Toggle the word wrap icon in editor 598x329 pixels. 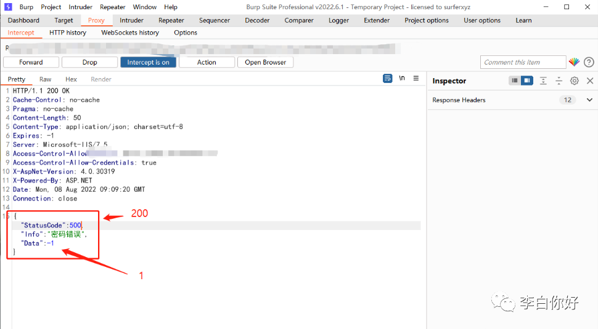pyautogui.click(x=388, y=78)
